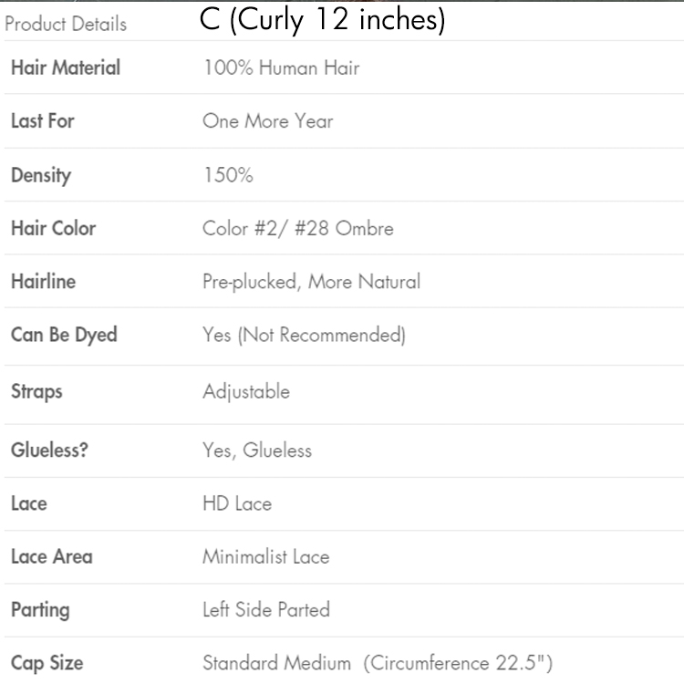Click the Hairline label
The height and width of the screenshot is (684, 684).
(43, 282)
